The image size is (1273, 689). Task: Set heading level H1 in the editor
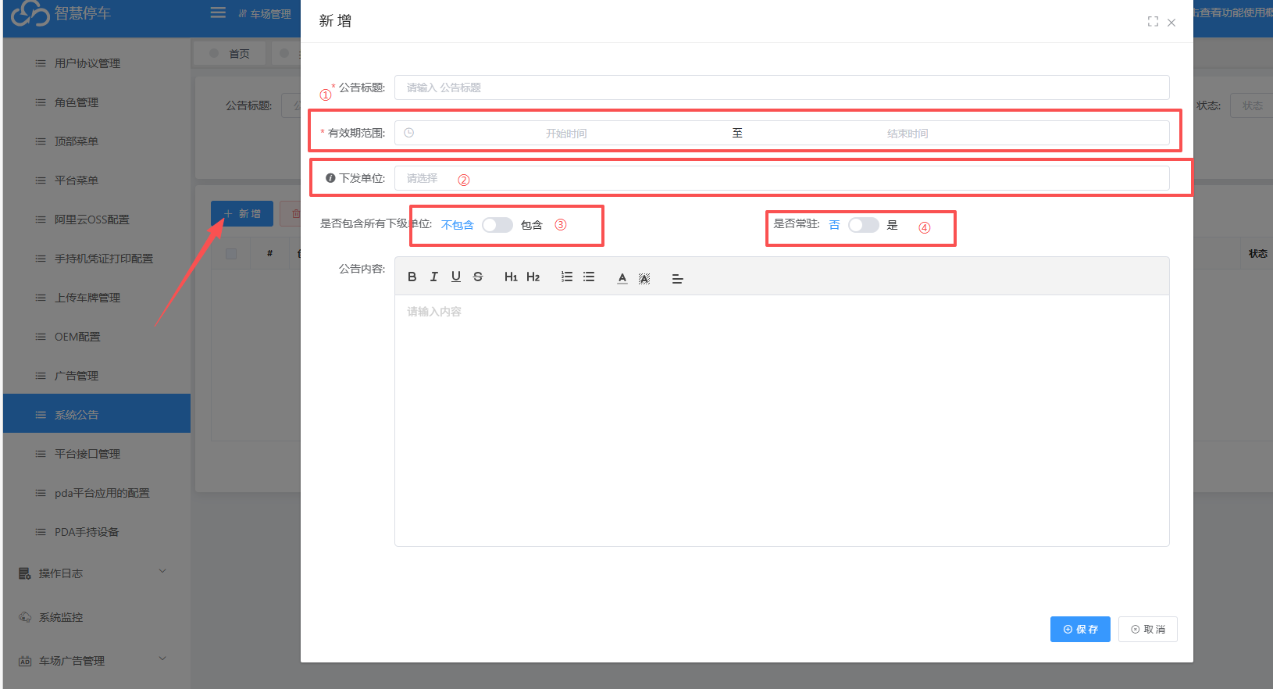pyautogui.click(x=511, y=277)
